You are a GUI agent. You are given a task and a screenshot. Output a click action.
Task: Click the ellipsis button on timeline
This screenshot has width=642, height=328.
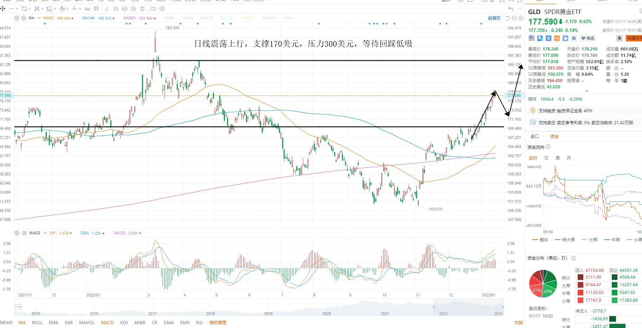coord(18,307)
